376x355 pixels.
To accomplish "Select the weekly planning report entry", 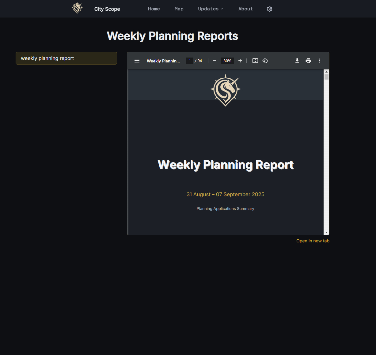I will [x=66, y=58].
